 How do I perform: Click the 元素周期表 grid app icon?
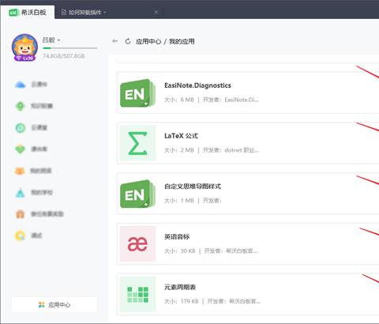pos(137,294)
